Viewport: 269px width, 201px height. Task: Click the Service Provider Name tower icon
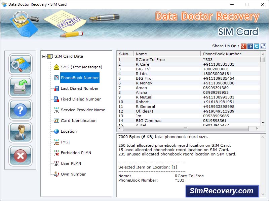point(56,110)
